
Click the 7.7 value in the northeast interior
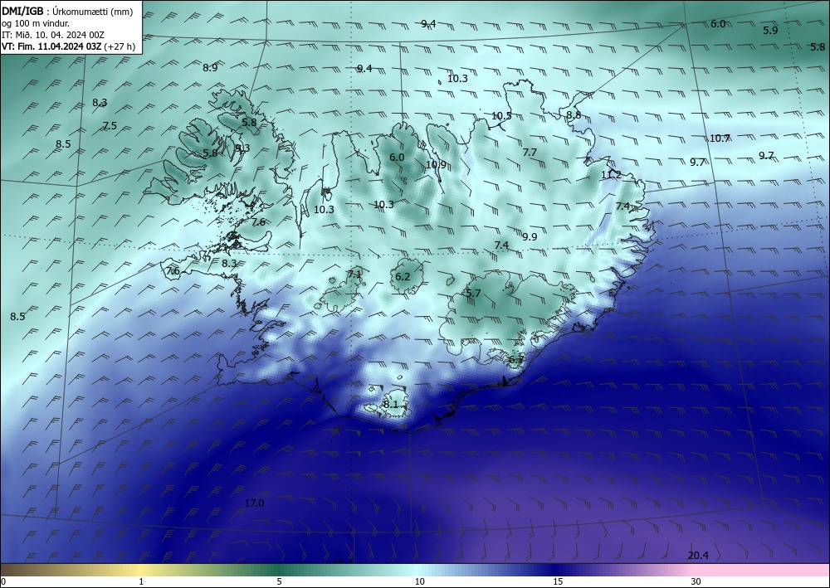tap(530, 153)
